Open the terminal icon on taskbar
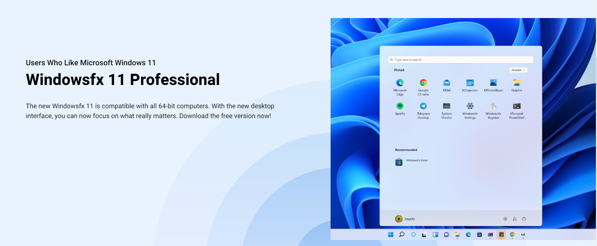 [490, 235]
